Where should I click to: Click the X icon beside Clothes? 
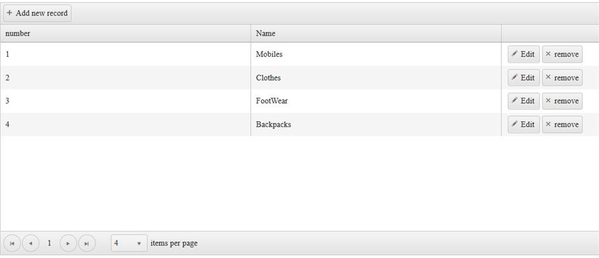tap(548, 77)
